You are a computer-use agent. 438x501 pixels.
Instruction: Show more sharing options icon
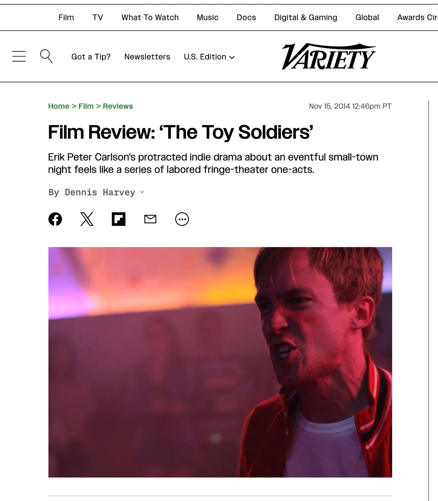click(182, 219)
